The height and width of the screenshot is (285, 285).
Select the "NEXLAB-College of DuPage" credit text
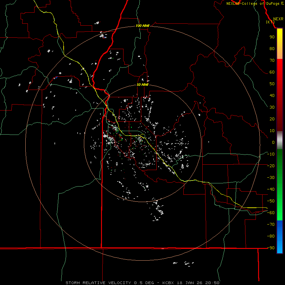(x=253, y=3)
